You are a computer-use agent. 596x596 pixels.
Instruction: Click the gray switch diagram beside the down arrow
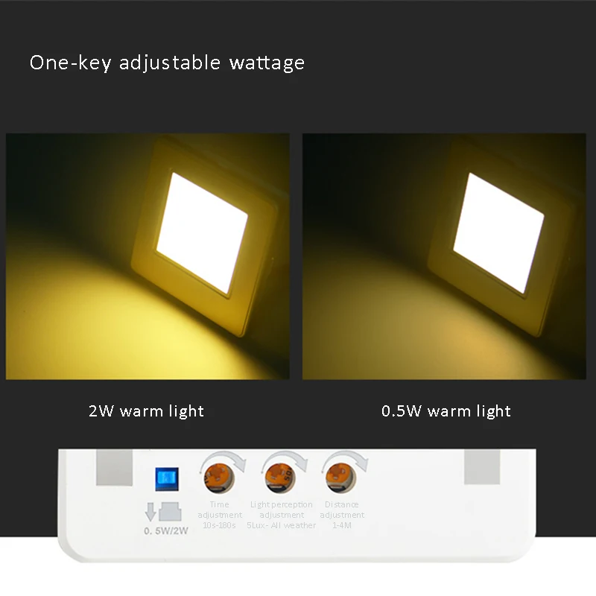coord(170,512)
